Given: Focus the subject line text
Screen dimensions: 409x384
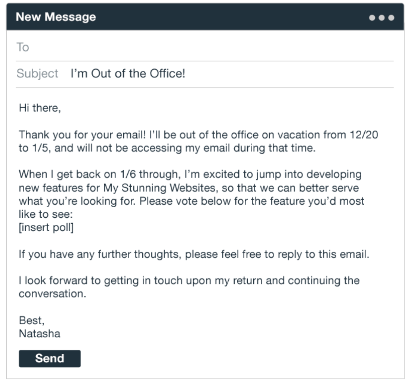Looking at the screenshot, I should [x=128, y=73].
